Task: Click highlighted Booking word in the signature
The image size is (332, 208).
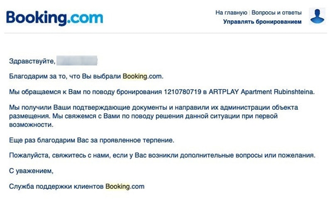Action: [118, 186]
